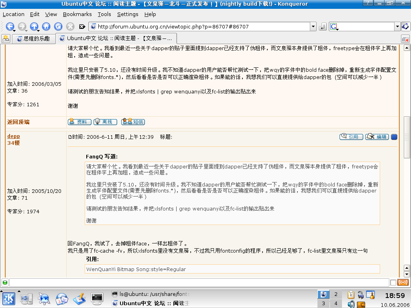This screenshot has width=411, height=308.
Task: Click the green status indicator in status bar
Action: [x=5, y=283]
